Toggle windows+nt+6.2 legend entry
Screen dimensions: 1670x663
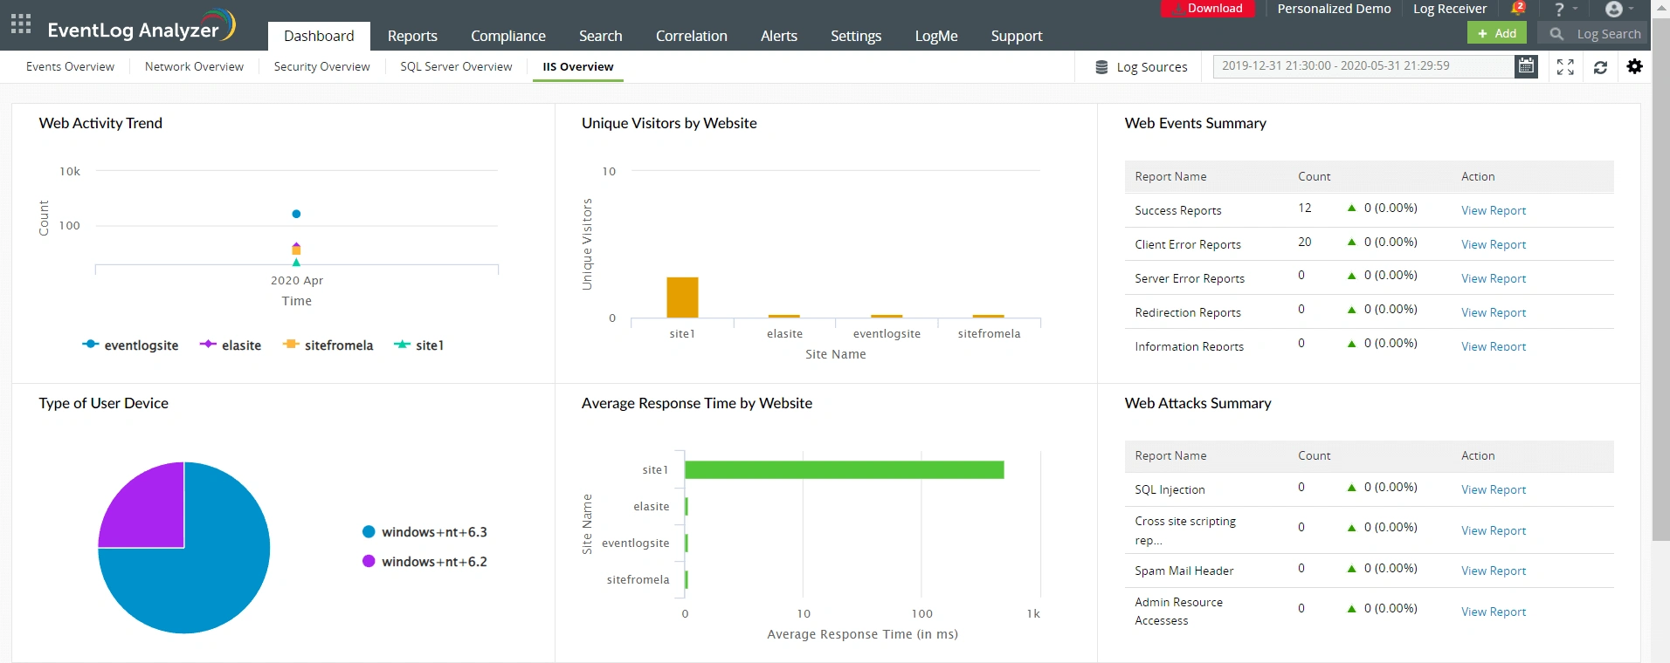(x=424, y=562)
